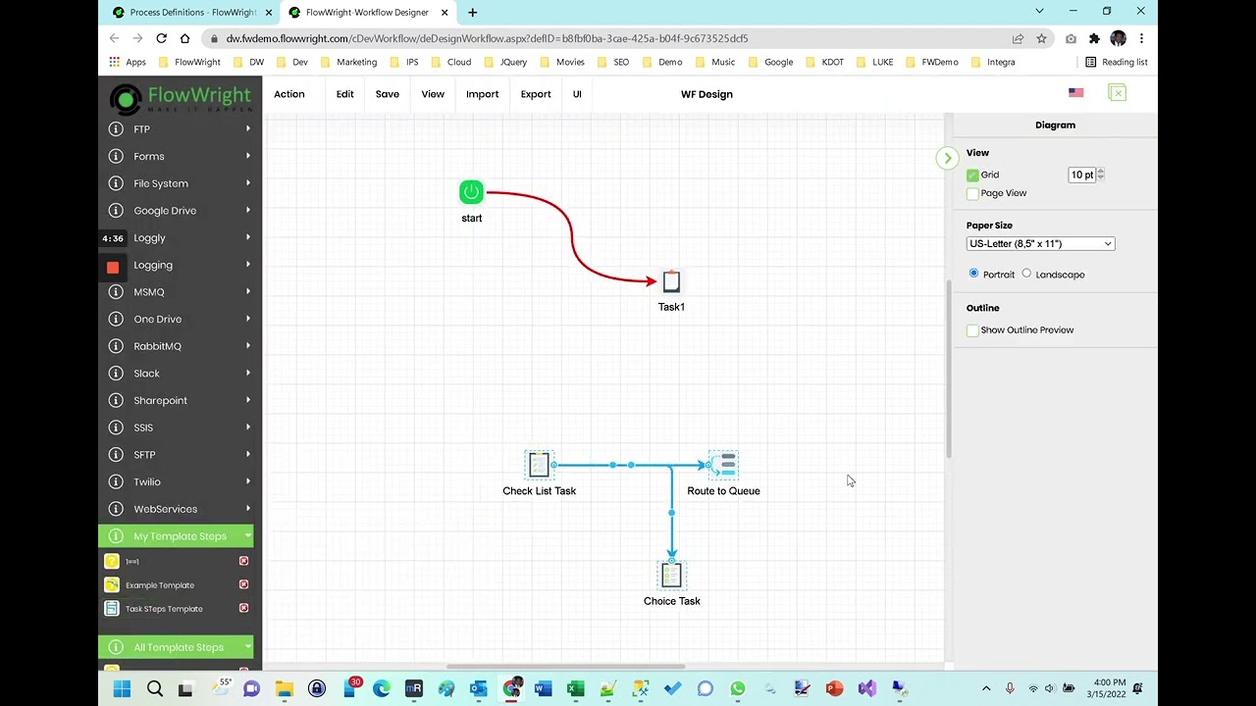Collapse the All Template Steps section
Screen dimensions: 1256x706
tap(176, 647)
